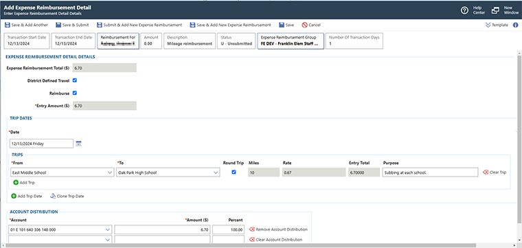Viewport: 522px width, 248px height.
Task: Click the Expense Reimbursement Total field
Action: coord(104,68)
